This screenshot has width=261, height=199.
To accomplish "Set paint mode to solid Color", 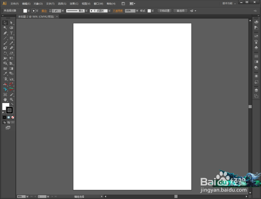I will click(x=4, y=117).
